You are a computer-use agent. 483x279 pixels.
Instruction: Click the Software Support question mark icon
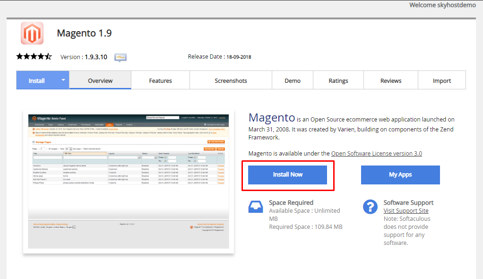tap(370, 207)
